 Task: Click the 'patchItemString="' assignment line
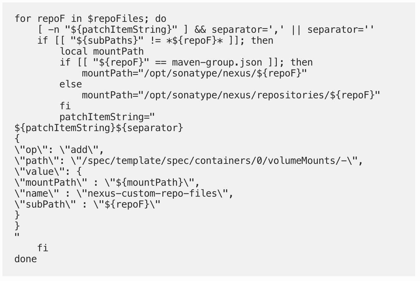[107, 117]
